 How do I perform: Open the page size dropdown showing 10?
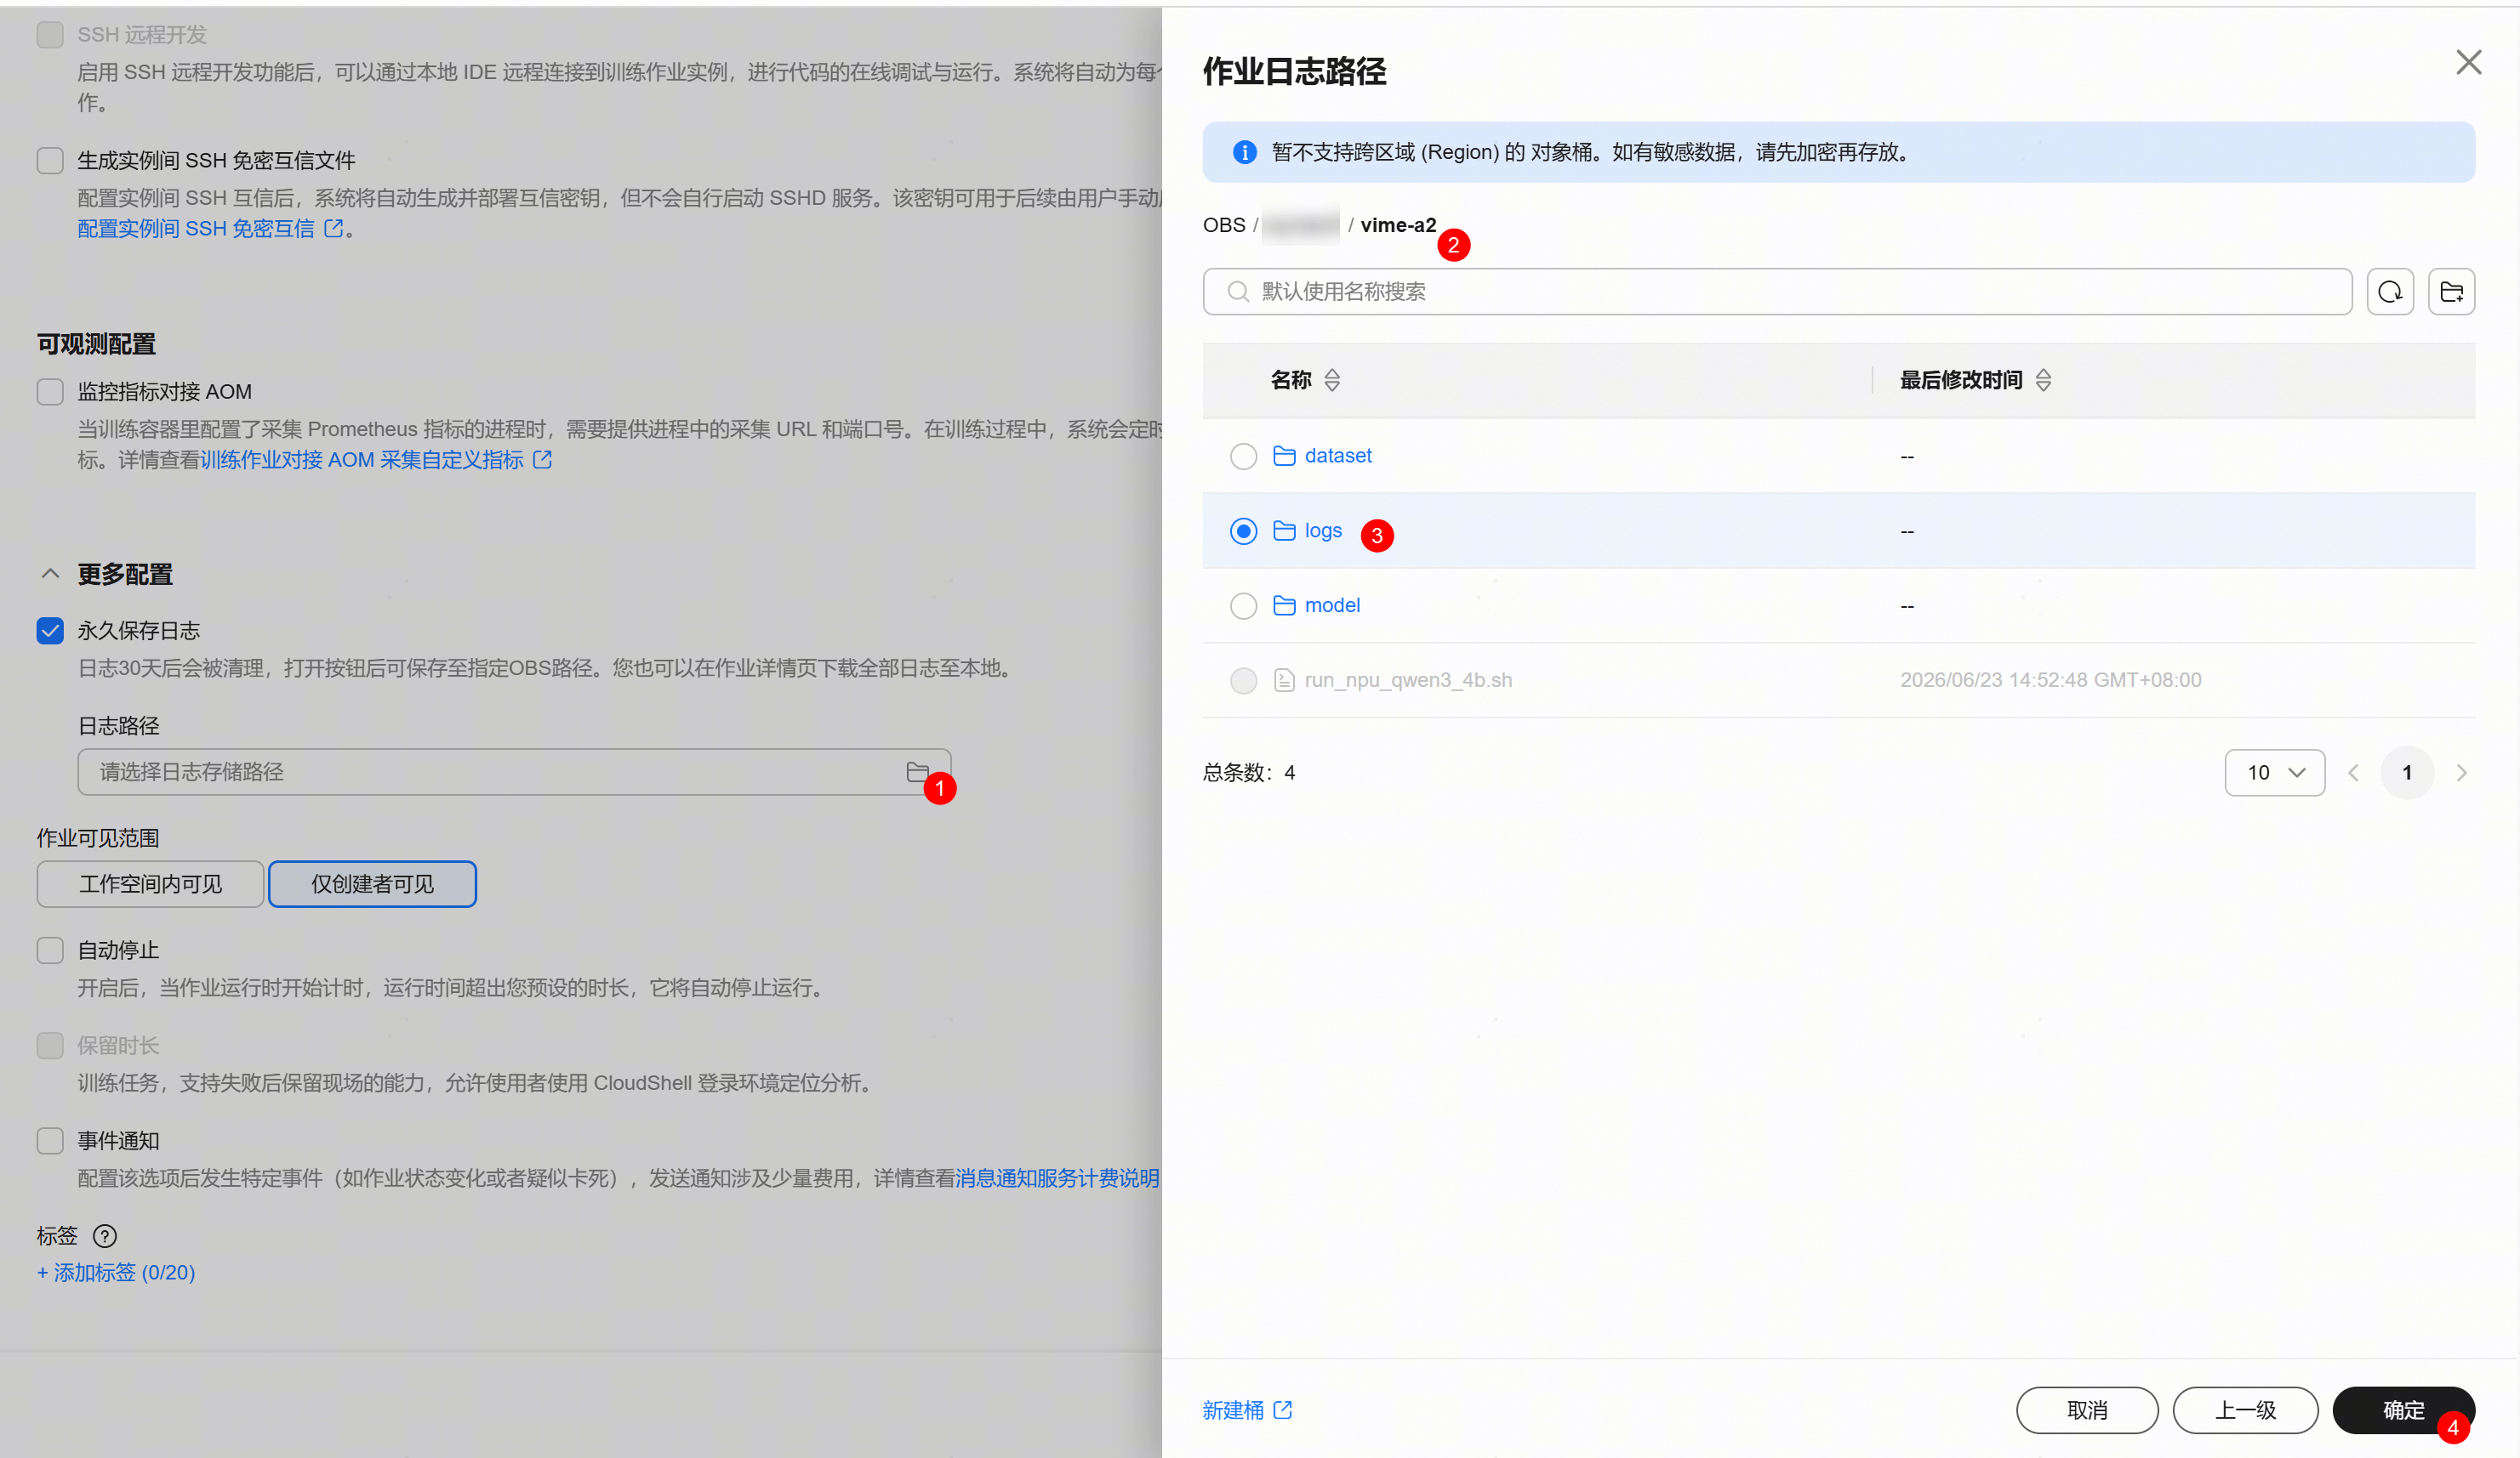point(2274,773)
